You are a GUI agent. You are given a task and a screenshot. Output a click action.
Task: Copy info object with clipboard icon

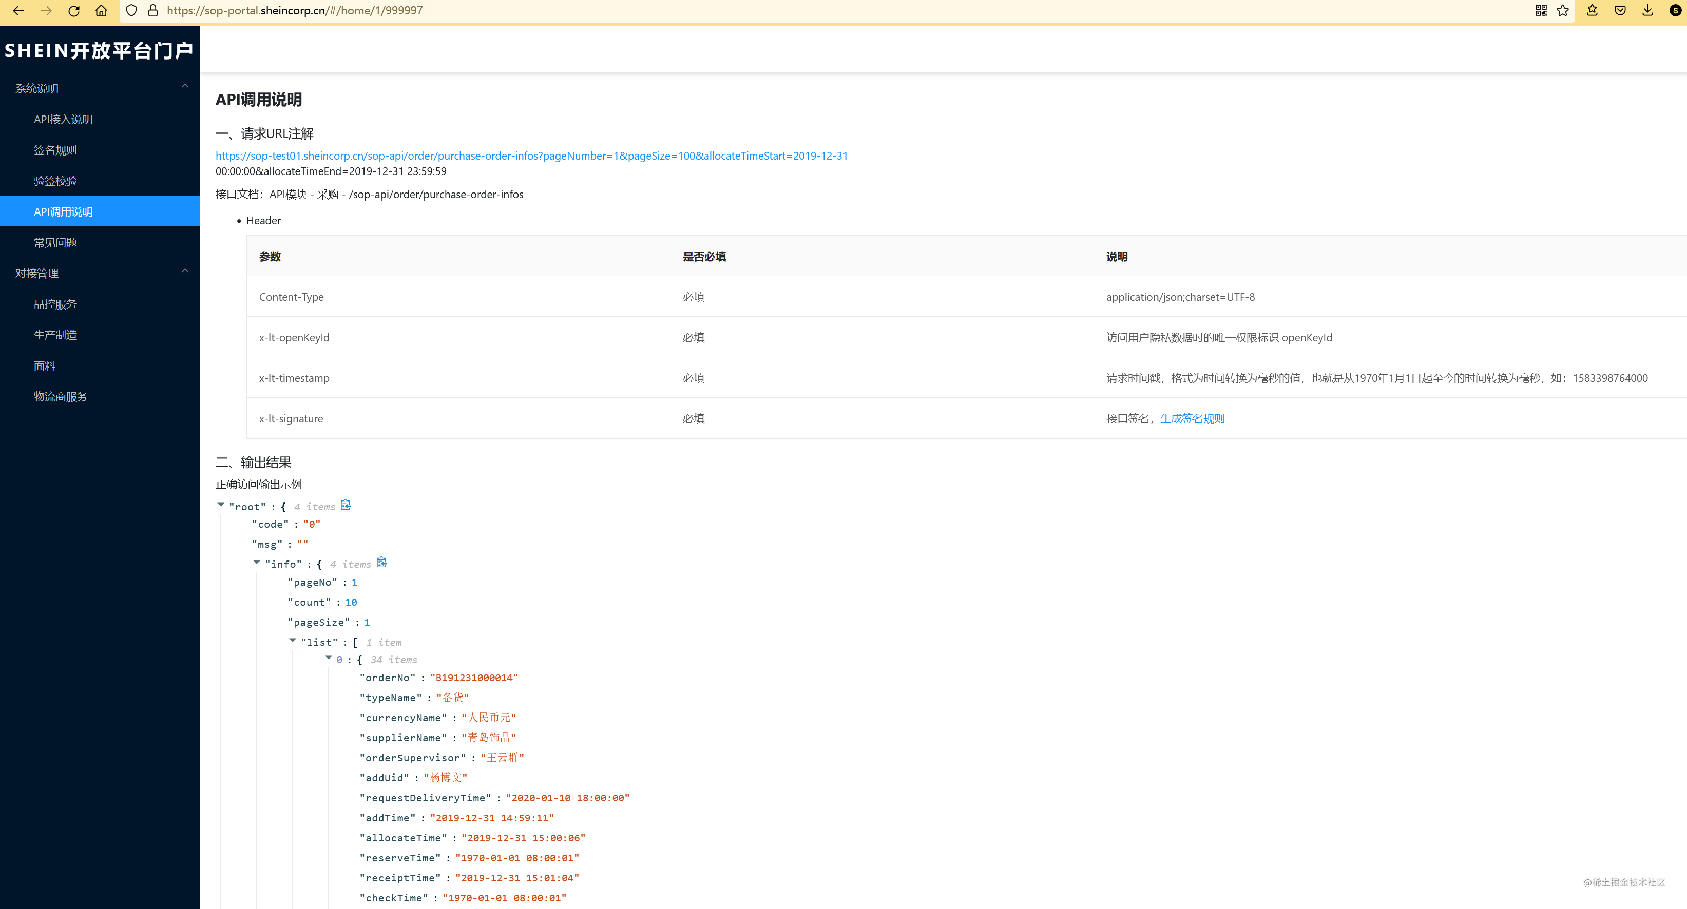[382, 563]
